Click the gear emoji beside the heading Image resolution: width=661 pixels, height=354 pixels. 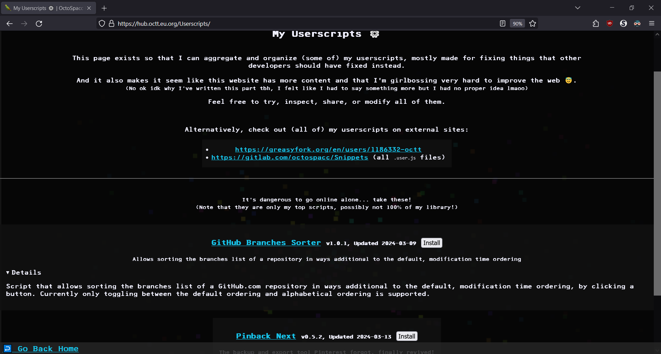coord(375,34)
